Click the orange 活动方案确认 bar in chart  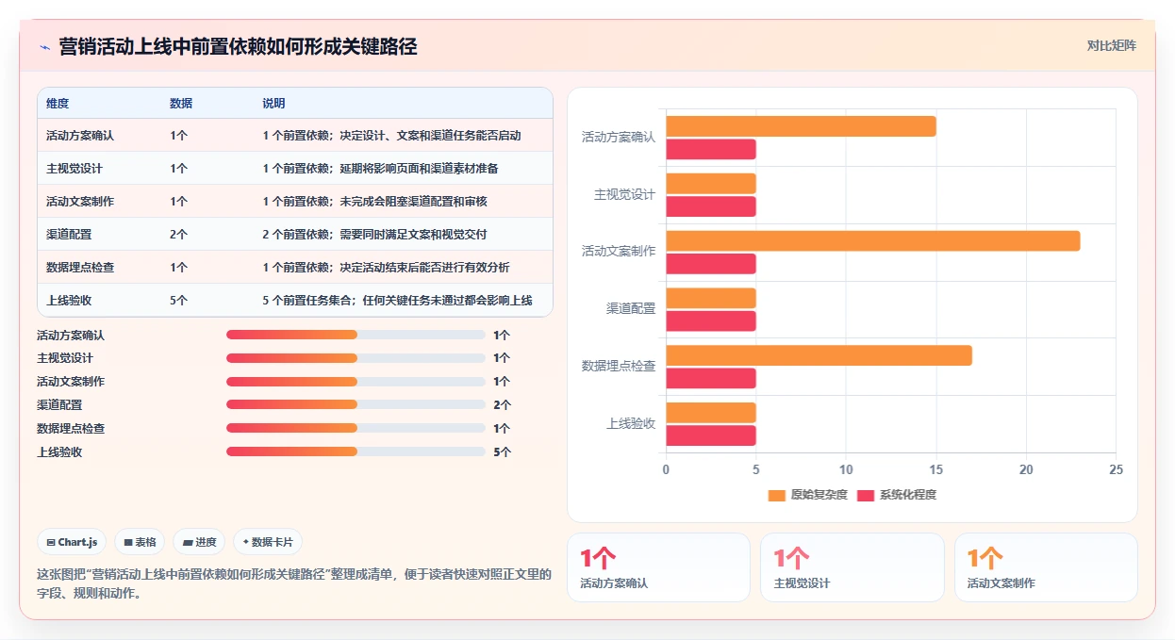click(801, 126)
